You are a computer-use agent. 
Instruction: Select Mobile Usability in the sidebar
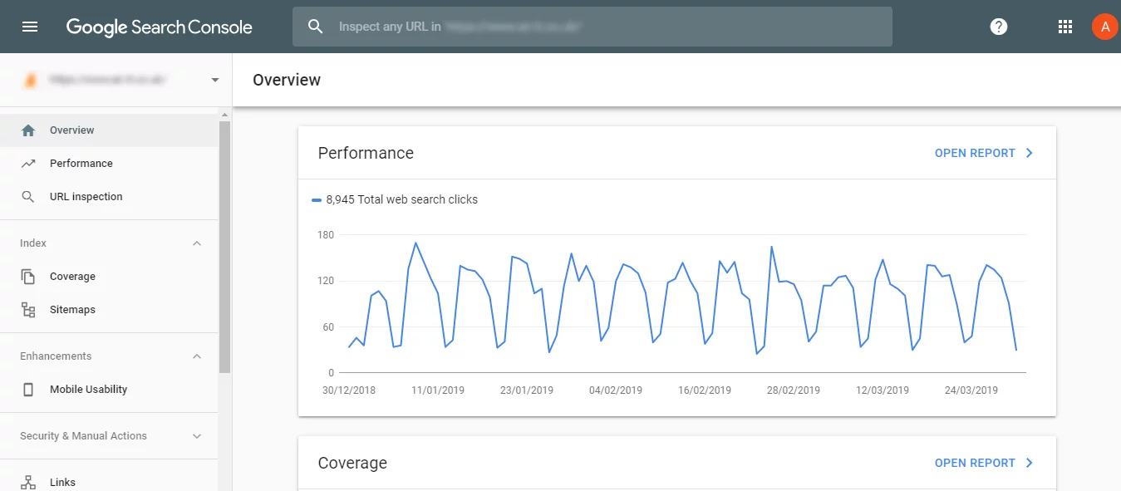(x=87, y=389)
